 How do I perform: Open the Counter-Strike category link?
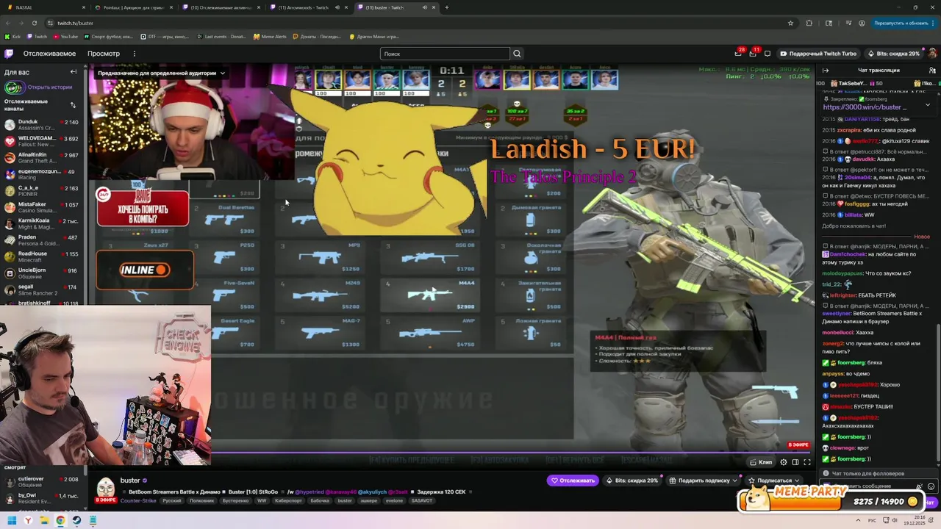[138, 500]
